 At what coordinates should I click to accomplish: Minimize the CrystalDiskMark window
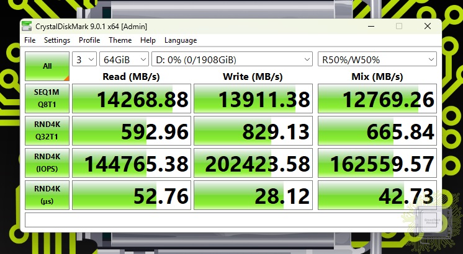(x=371, y=26)
